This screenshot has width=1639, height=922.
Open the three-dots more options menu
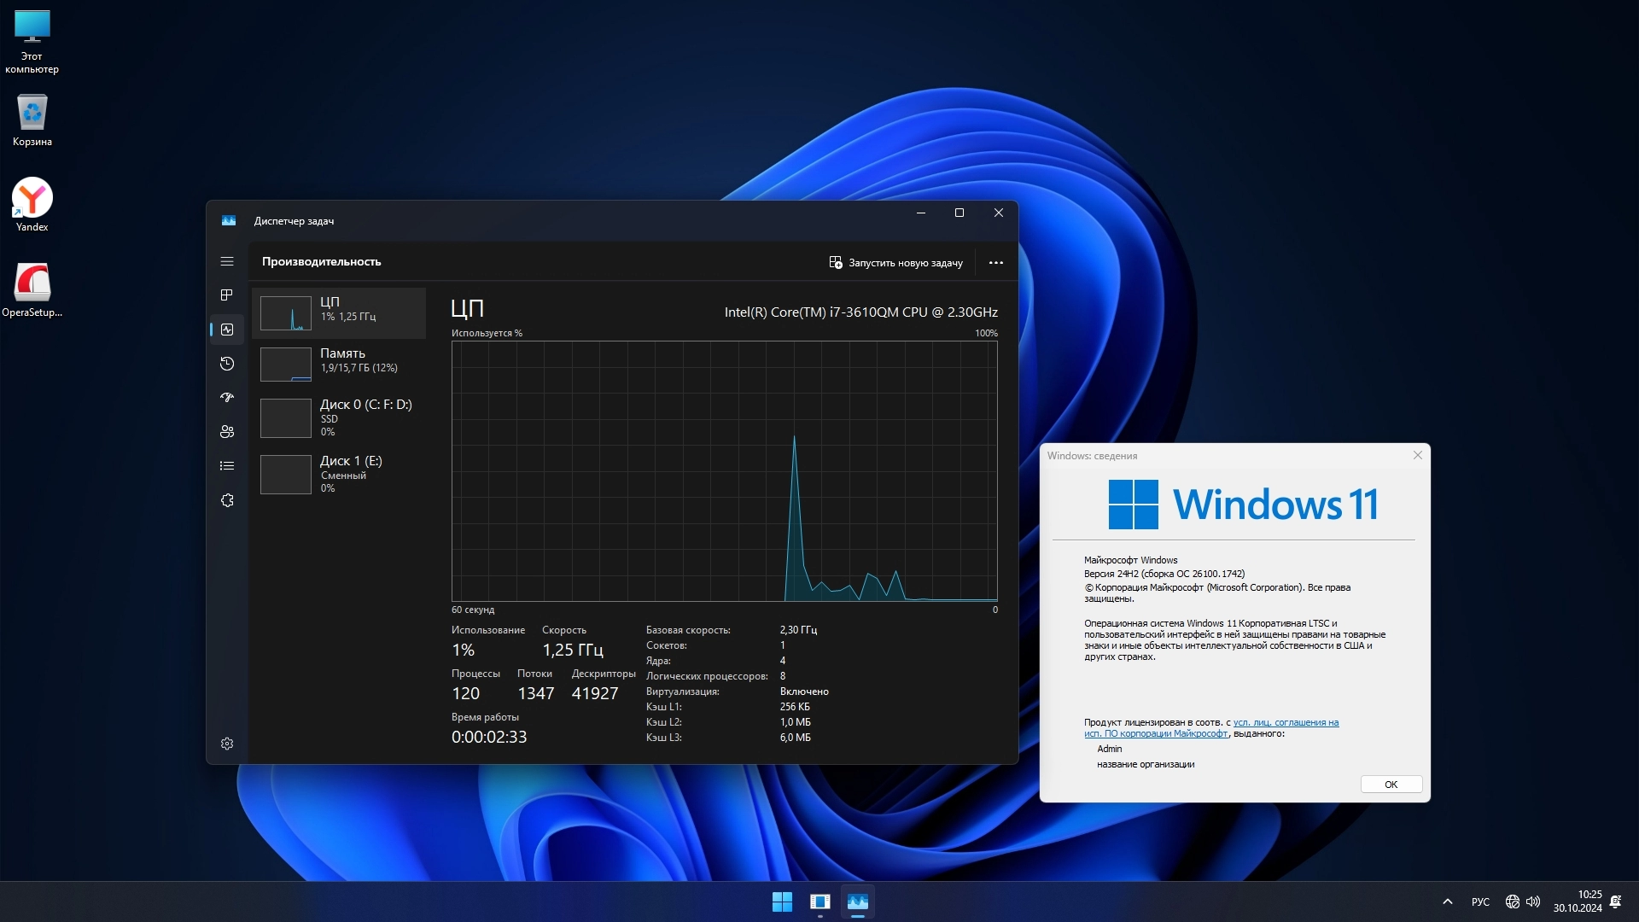click(995, 263)
